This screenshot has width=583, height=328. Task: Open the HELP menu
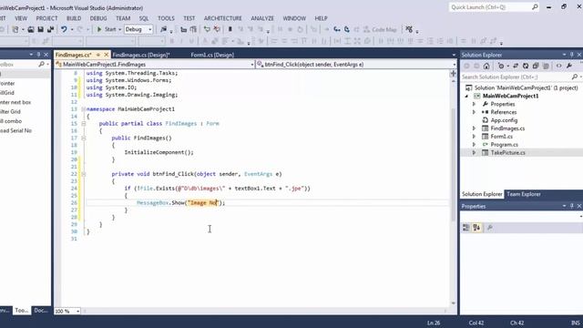(x=321, y=18)
